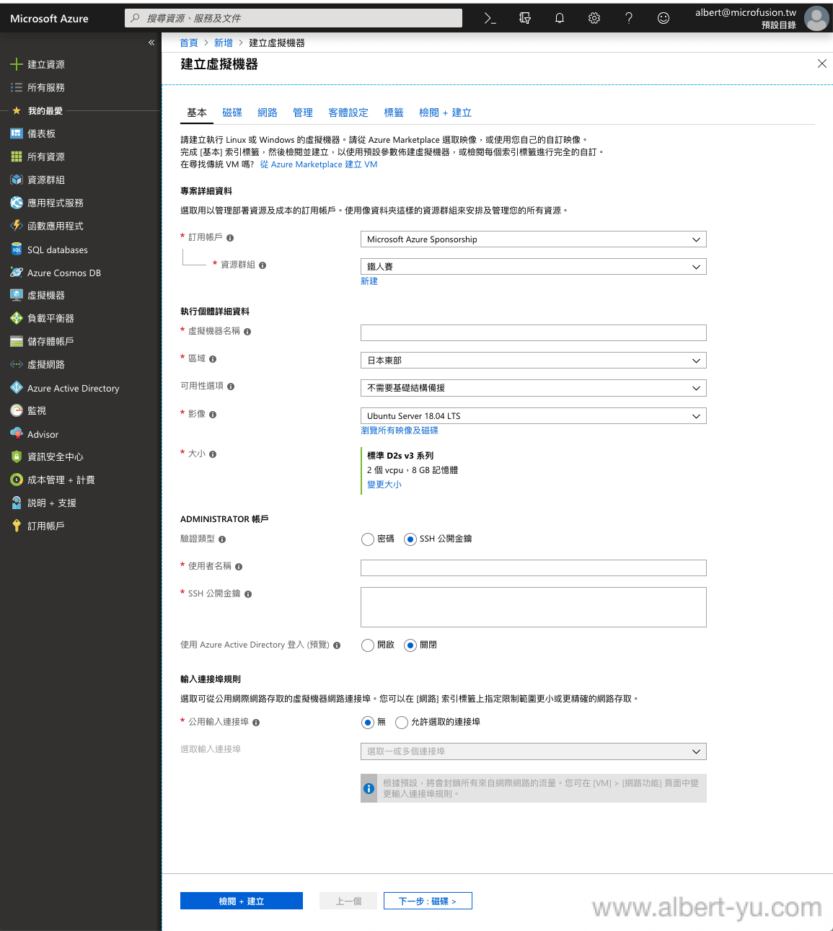Open help question mark icon
The width and height of the screenshot is (833, 931).
coord(629,18)
